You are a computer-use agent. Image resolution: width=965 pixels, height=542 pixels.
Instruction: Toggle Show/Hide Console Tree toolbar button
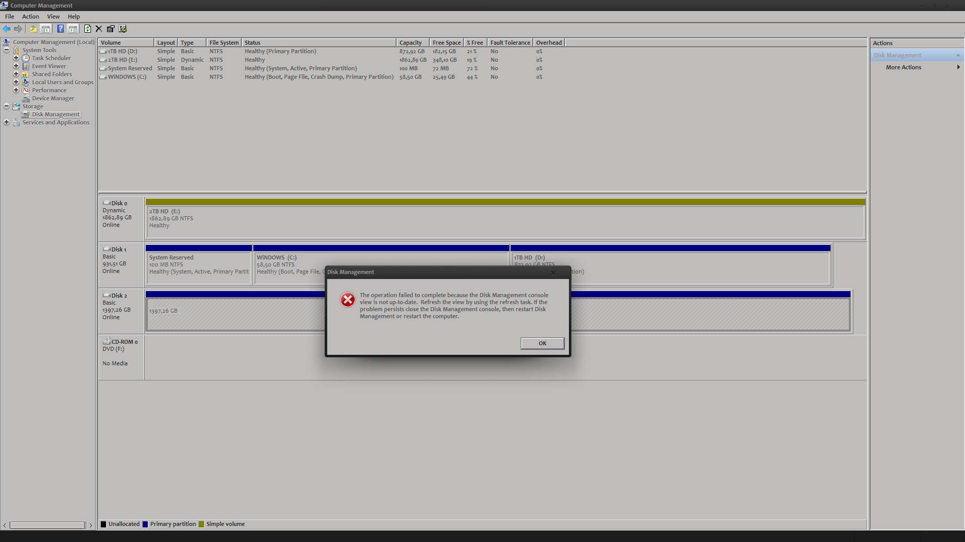[46, 29]
